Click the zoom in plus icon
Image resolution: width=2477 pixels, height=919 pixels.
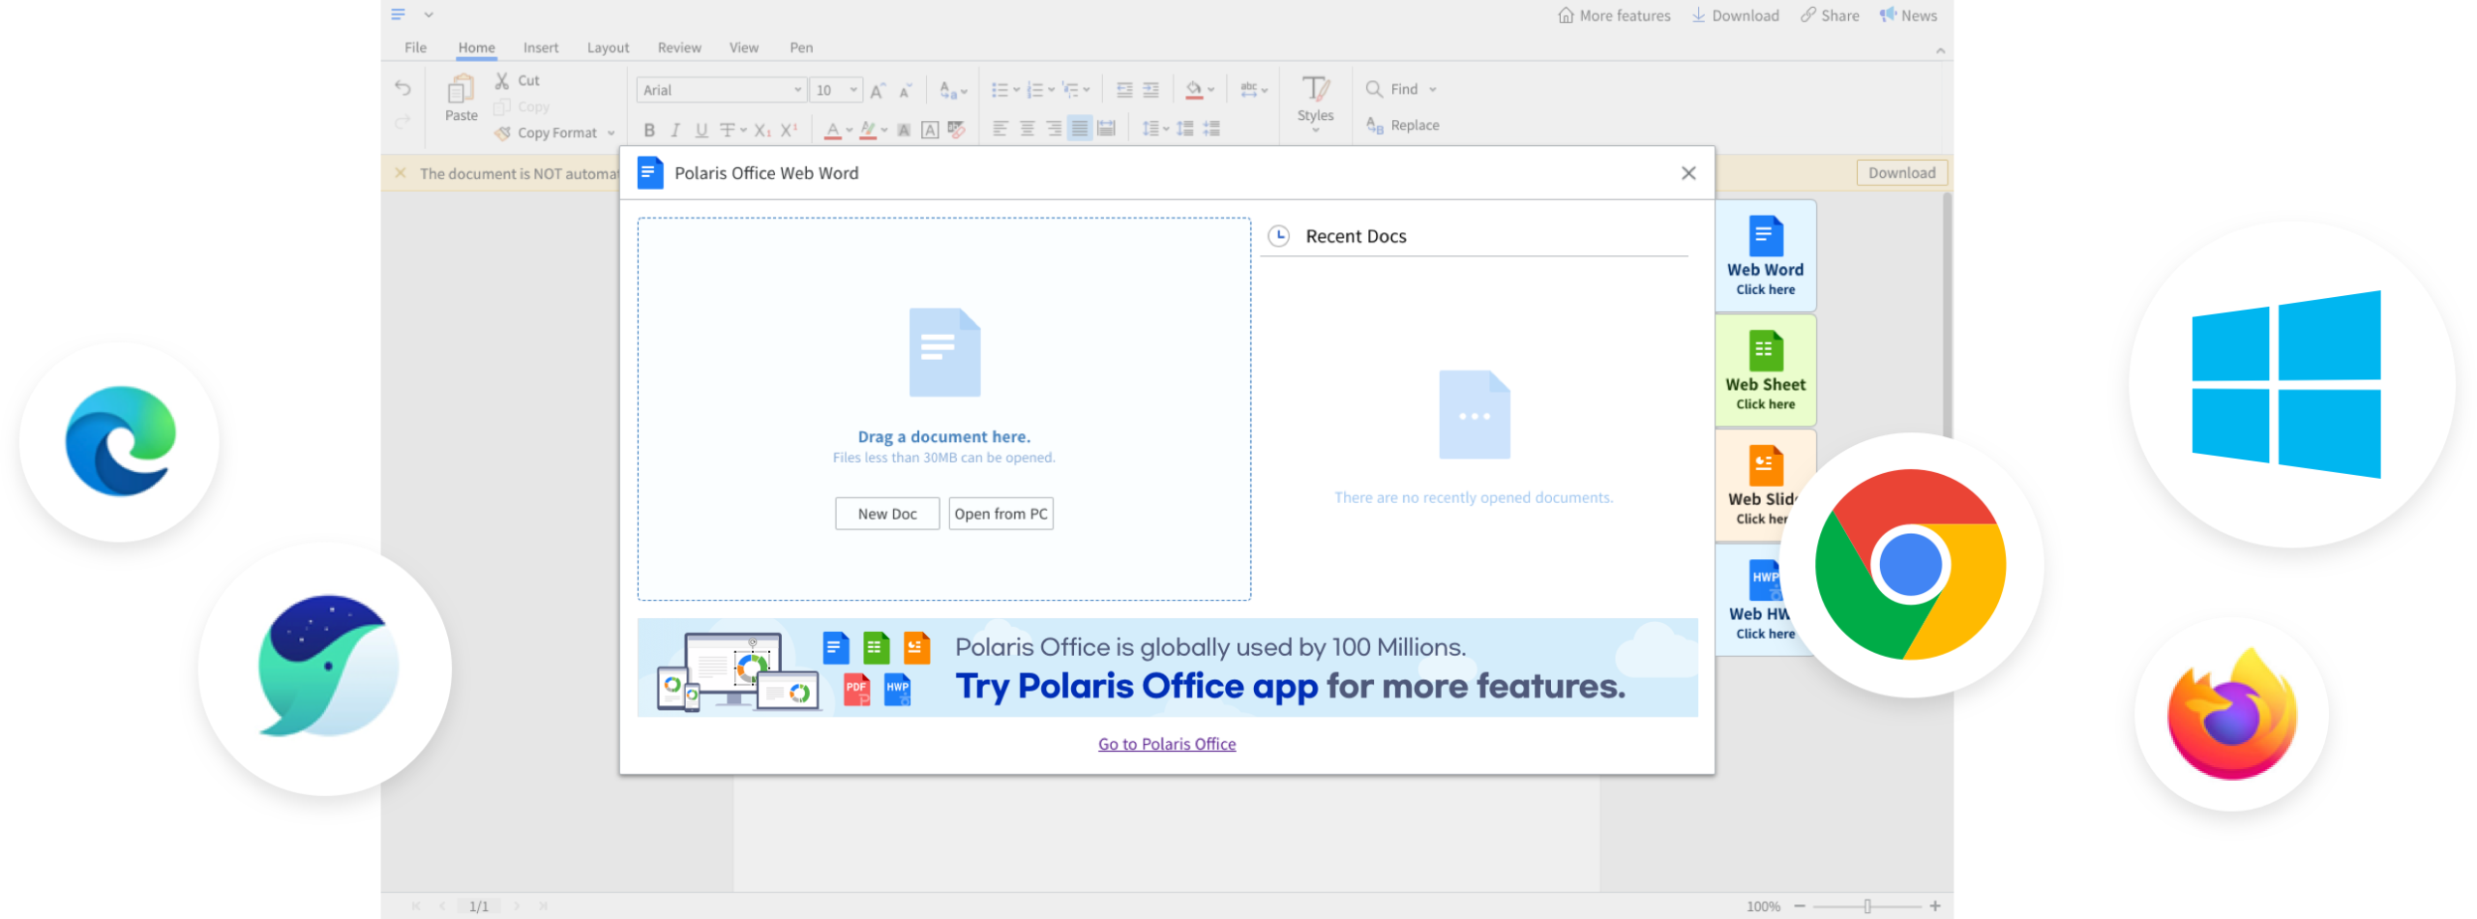[x=1935, y=906]
